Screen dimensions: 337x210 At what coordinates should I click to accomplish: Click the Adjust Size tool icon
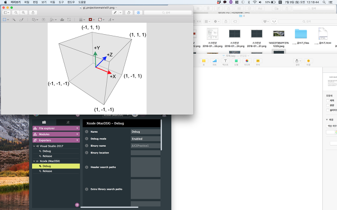click(69, 20)
